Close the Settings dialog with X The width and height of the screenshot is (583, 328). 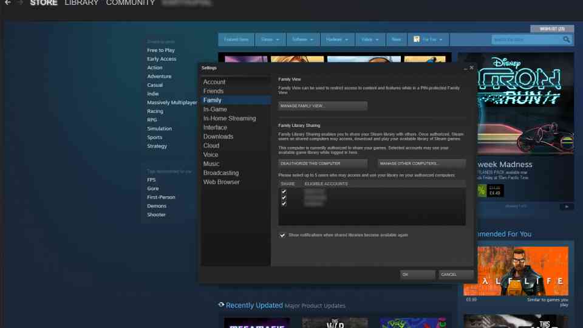(x=471, y=67)
